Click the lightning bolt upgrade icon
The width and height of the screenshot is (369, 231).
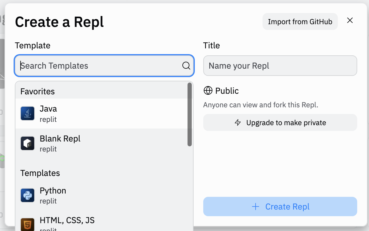click(x=238, y=123)
